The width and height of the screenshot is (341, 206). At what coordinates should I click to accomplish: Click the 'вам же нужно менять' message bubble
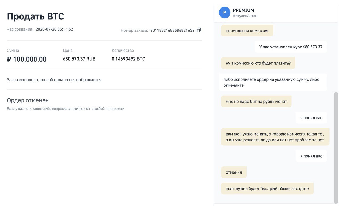pos(275,137)
